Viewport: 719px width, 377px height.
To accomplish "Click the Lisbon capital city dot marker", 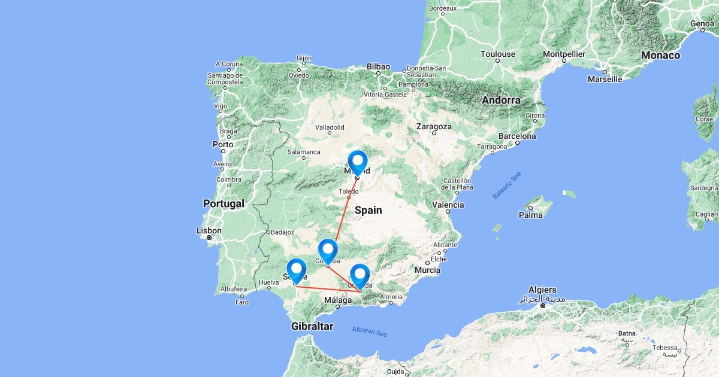I will (x=209, y=238).
